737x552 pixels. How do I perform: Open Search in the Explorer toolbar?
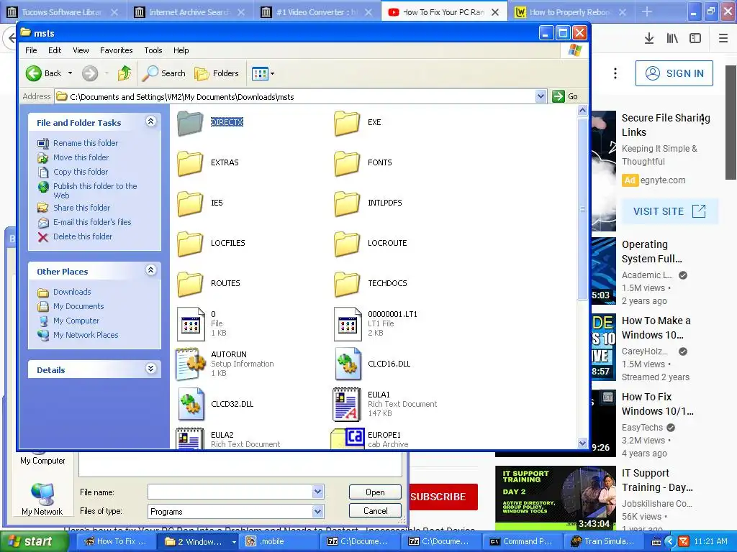(x=164, y=73)
